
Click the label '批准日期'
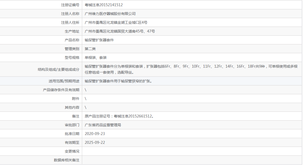[72, 134]
